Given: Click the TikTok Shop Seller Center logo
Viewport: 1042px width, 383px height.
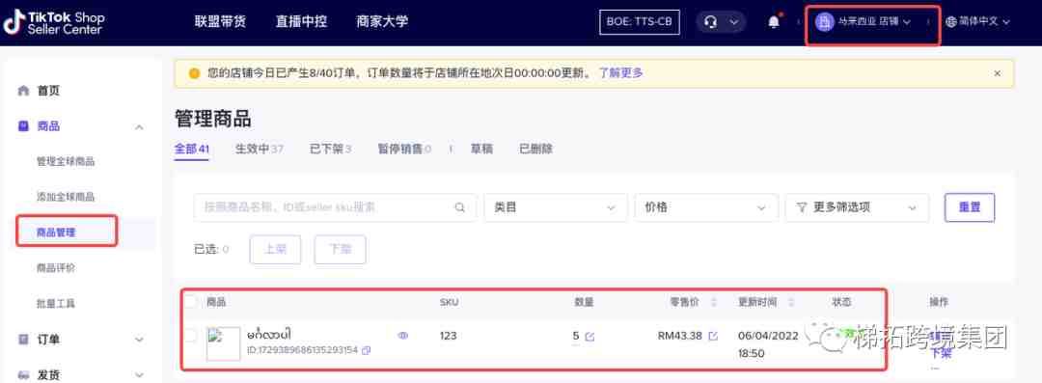Looking at the screenshot, I should 54,22.
